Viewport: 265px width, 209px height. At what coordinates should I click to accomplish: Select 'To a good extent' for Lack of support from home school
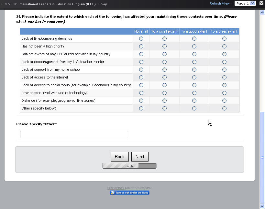[x=194, y=70]
